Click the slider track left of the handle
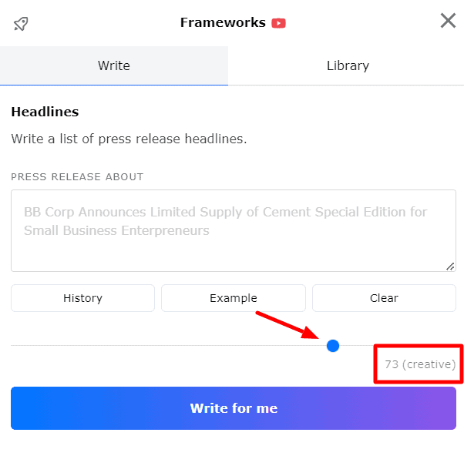 tap(154, 346)
